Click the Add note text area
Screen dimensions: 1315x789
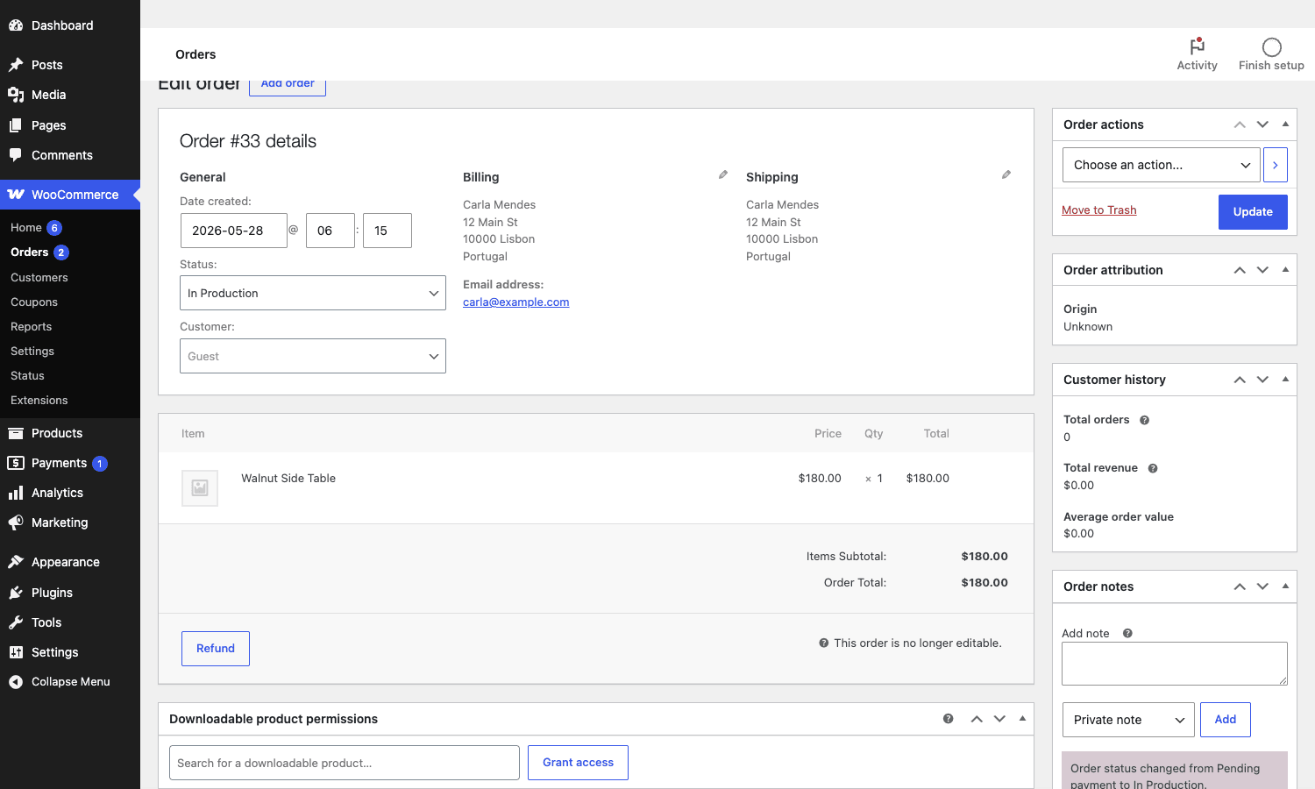point(1175,664)
